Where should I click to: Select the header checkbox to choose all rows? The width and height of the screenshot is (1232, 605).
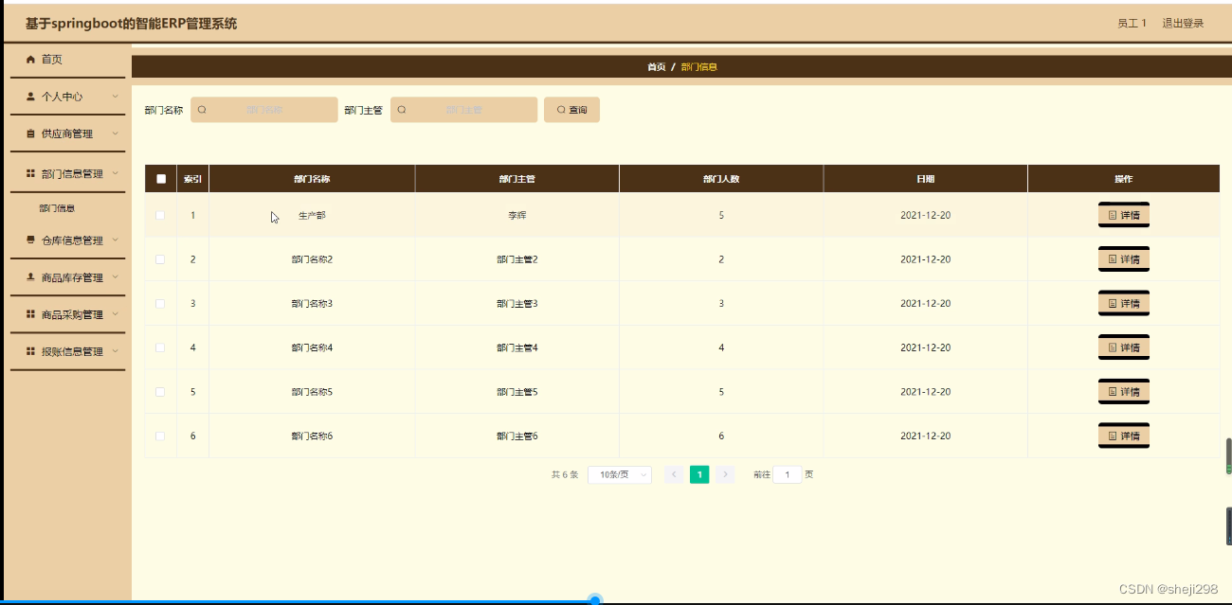pos(159,177)
